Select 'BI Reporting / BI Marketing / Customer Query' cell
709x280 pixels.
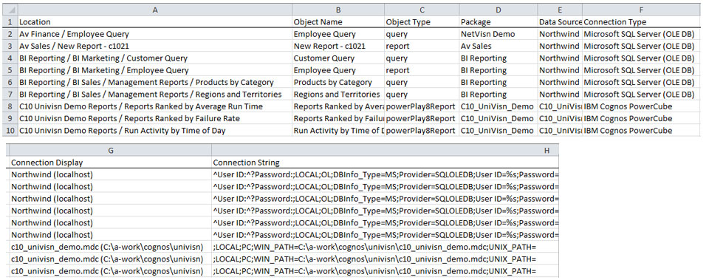tap(154, 58)
